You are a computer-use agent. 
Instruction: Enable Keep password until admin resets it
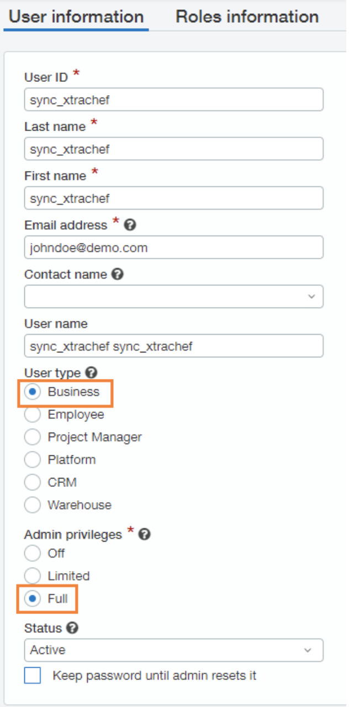(x=33, y=675)
